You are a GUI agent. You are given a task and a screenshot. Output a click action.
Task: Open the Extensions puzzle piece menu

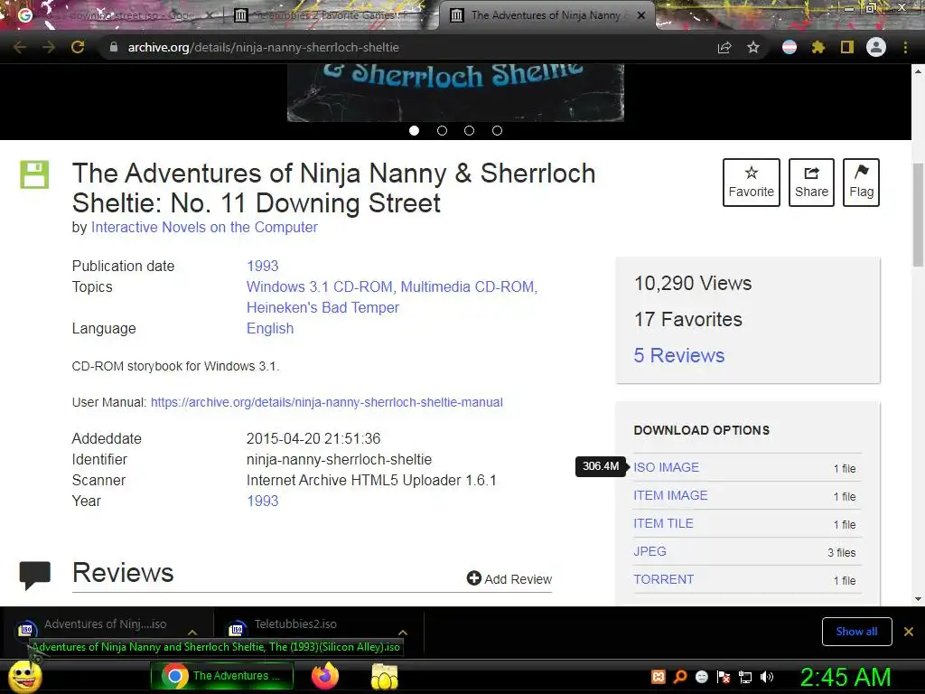coord(818,47)
